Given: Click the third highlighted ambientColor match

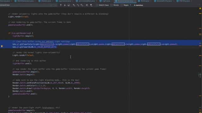Looking at the screenshot, I should [x=118, y=44].
